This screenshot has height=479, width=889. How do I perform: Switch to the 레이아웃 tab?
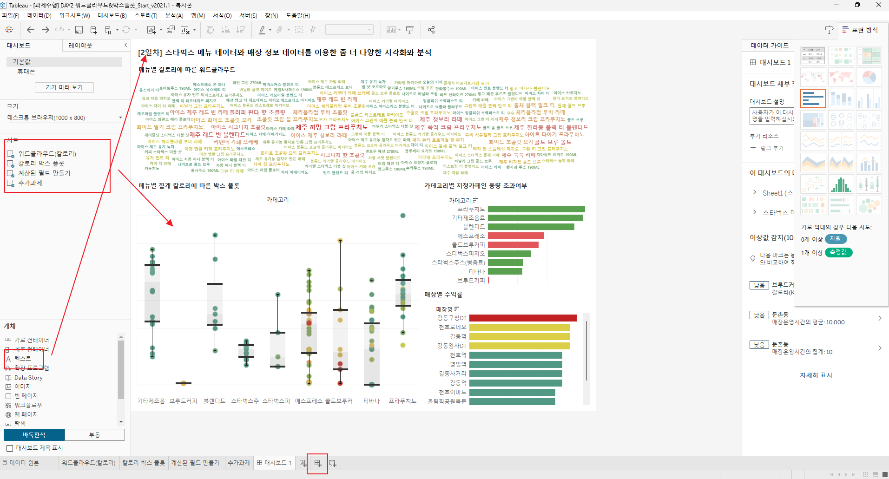(x=80, y=46)
